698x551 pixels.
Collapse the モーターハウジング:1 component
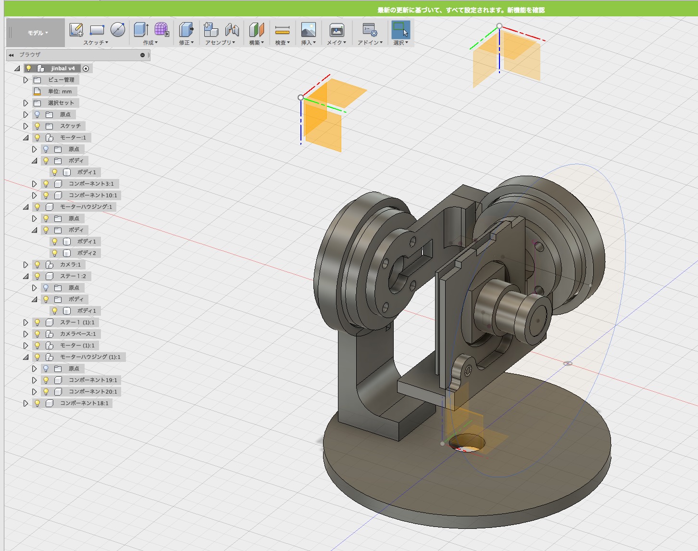click(x=26, y=207)
